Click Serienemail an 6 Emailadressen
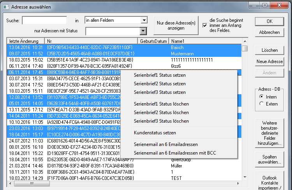292x190 pixels. click(x=166, y=144)
